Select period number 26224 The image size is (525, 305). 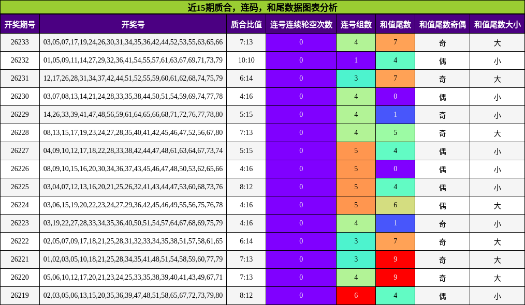coord(20,205)
